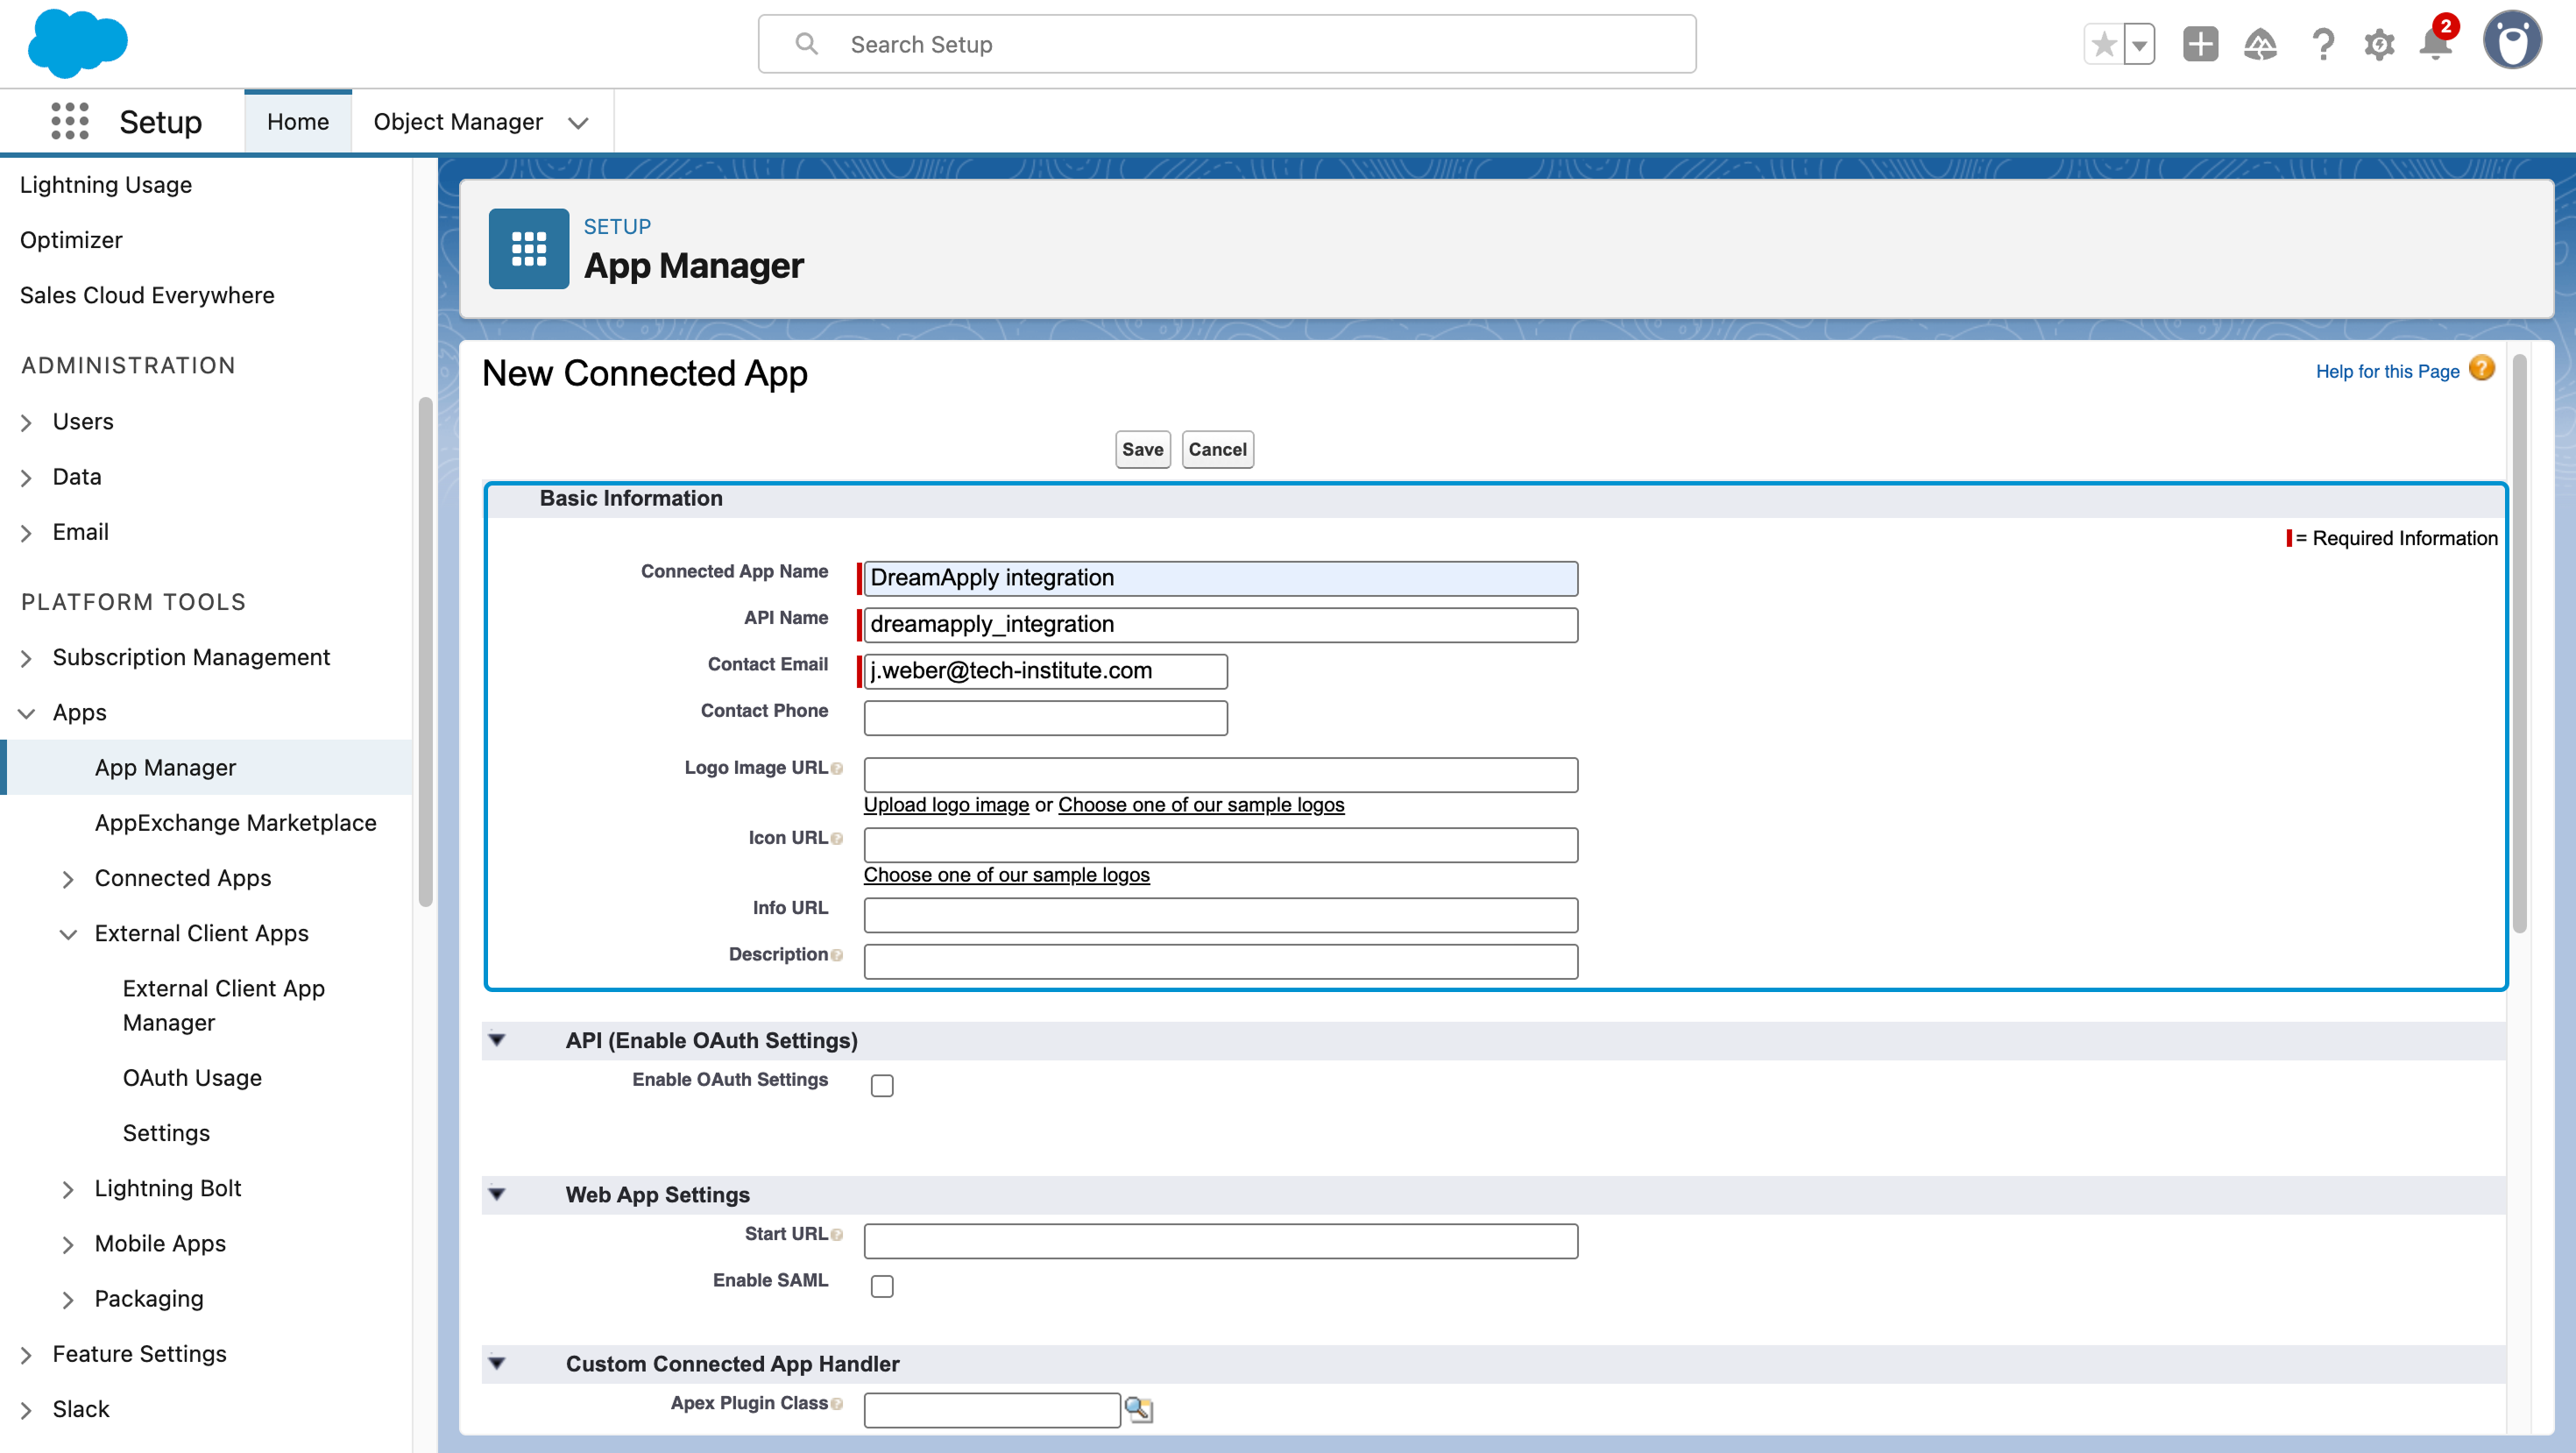The image size is (2576, 1453).
Task: Open OAuth Usage sidebar item
Action: pos(192,1078)
